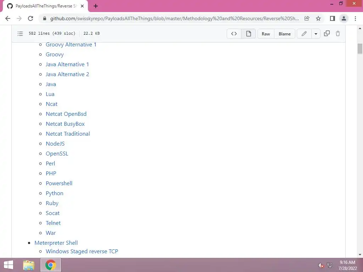Open Chrome three-dot menu
This screenshot has height=272, width=363.
[355, 18]
